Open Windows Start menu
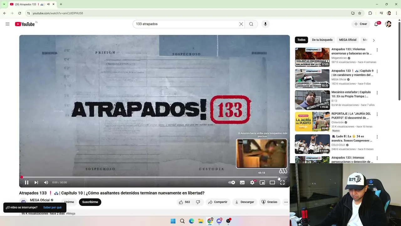Viewport: 401px width, 226px height. coord(173,221)
